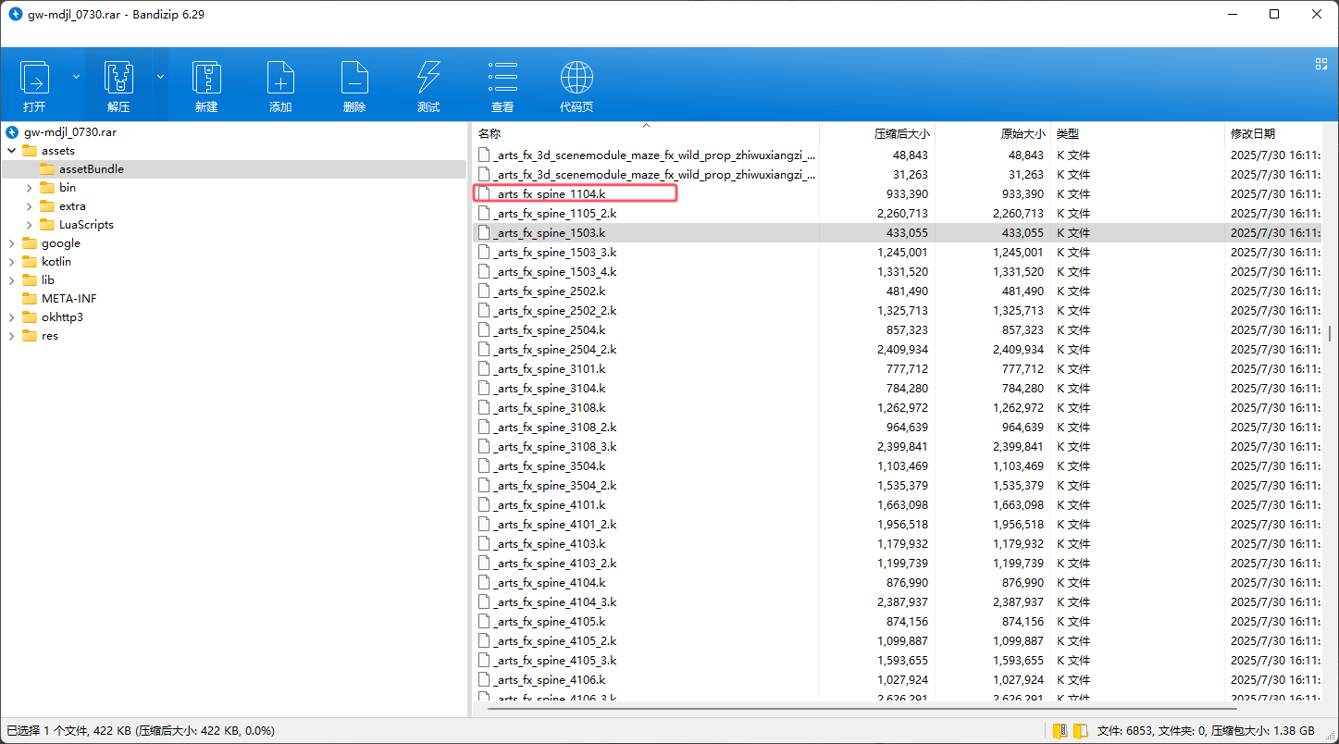Expand the lib folder
The width and height of the screenshot is (1339, 744).
(11, 280)
